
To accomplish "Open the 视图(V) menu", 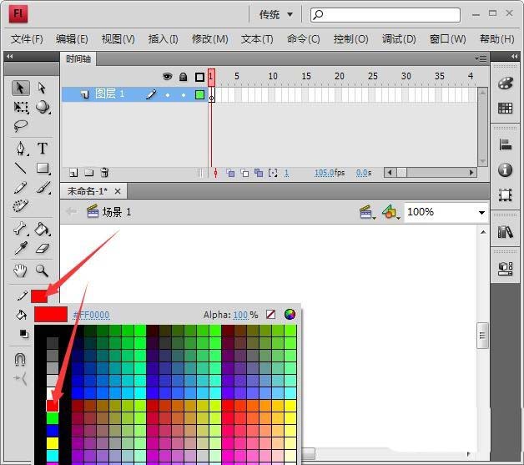I will (x=118, y=39).
